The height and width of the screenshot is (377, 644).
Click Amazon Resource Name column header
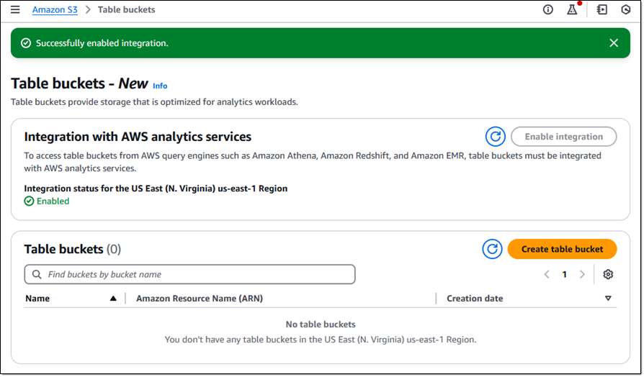(200, 299)
